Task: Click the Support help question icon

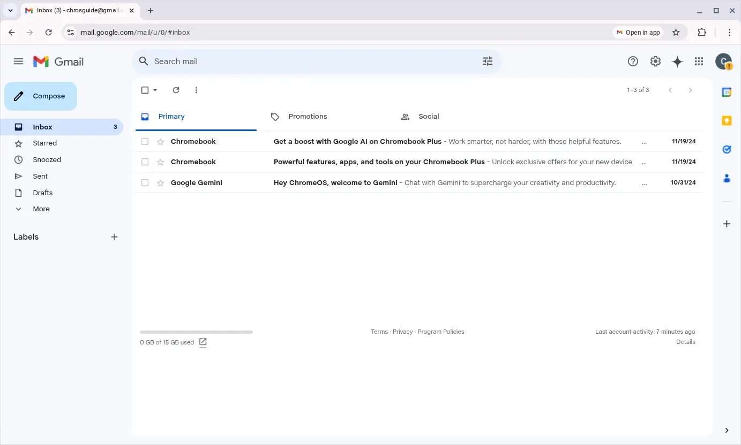Action: [x=633, y=62]
